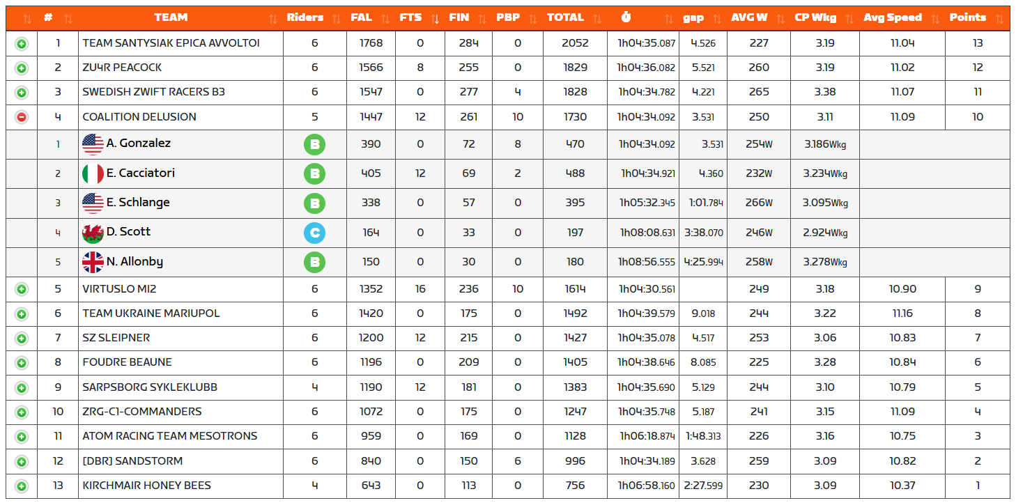Click the Italy flag beside E. Cacciatori
The width and height of the screenshot is (1016, 503).
click(93, 173)
